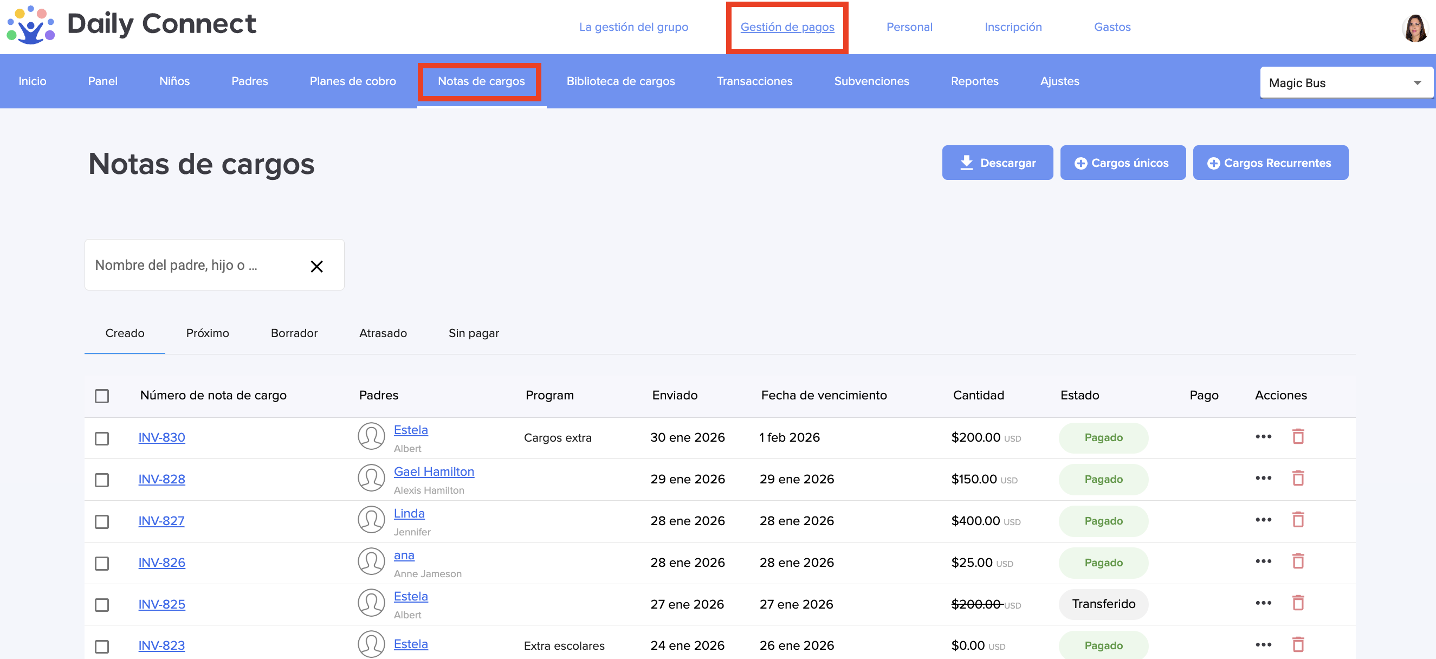The image size is (1436, 659).
Task: Open Transacciones in the blue navigation bar
Action: point(754,81)
